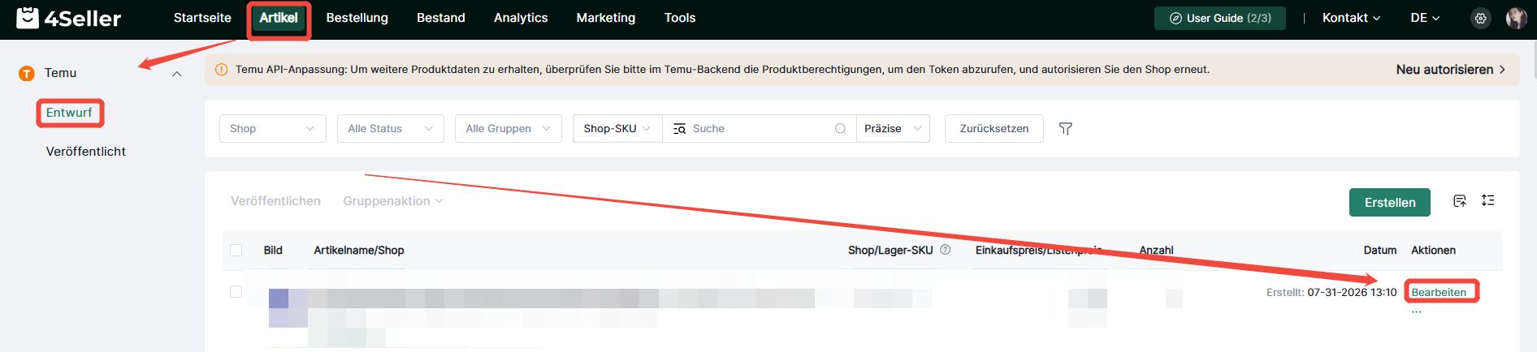This screenshot has height=352, width=1537.
Task: Open the Bestand tab
Action: pyautogui.click(x=441, y=18)
